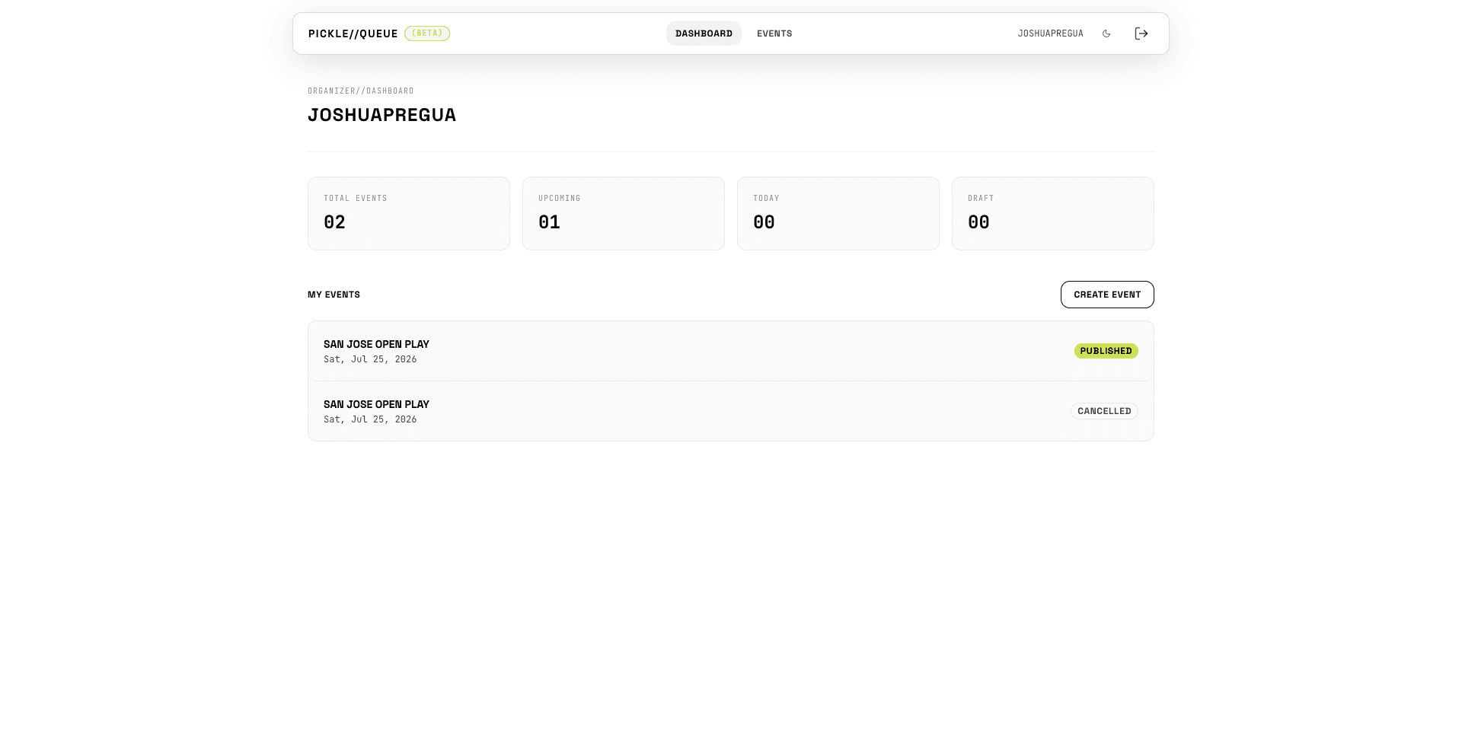Click the CANCELLED status badge
1462x733 pixels.
pos(1104,411)
